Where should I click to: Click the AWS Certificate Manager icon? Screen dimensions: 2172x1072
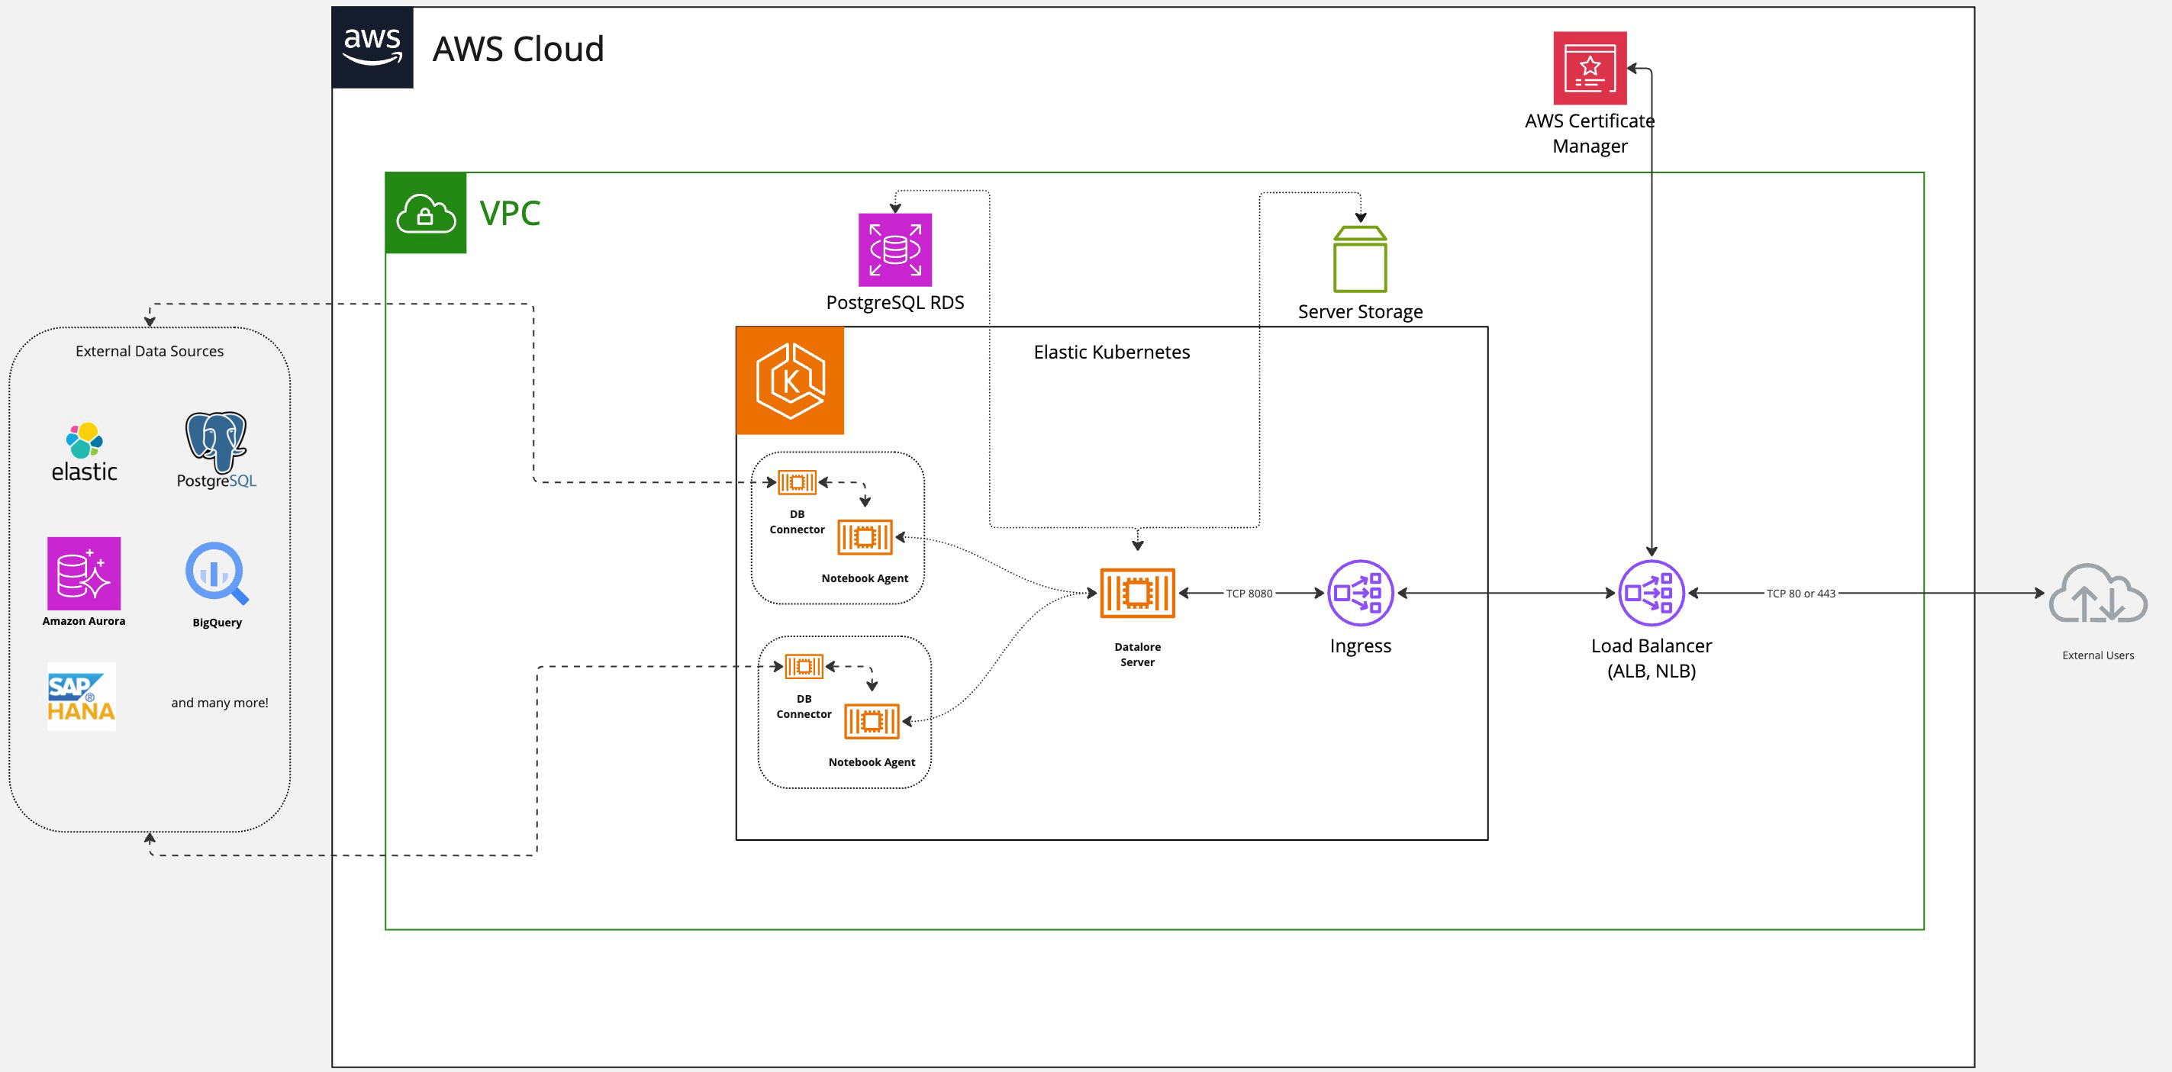[1590, 69]
